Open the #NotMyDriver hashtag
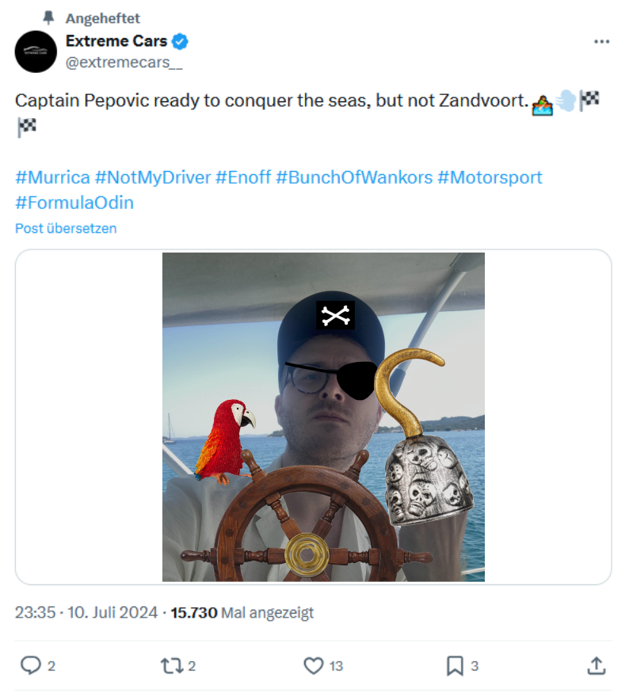Viewport: 629px width, 696px height. pyautogui.click(x=153, y=177)
